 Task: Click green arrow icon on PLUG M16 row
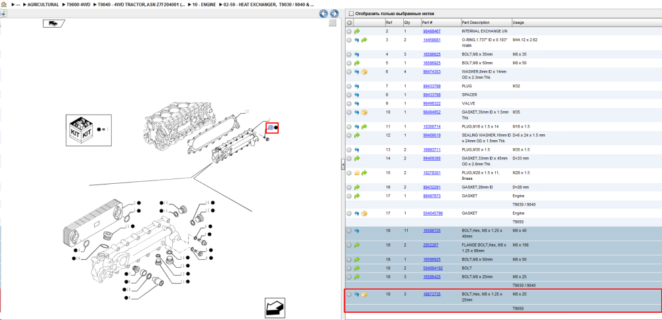(x=364, y=126)
